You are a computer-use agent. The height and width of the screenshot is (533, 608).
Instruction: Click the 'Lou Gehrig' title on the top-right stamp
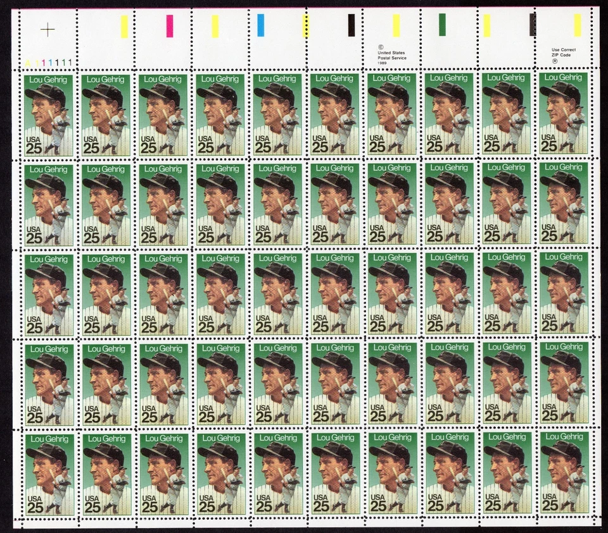(564, 78)
